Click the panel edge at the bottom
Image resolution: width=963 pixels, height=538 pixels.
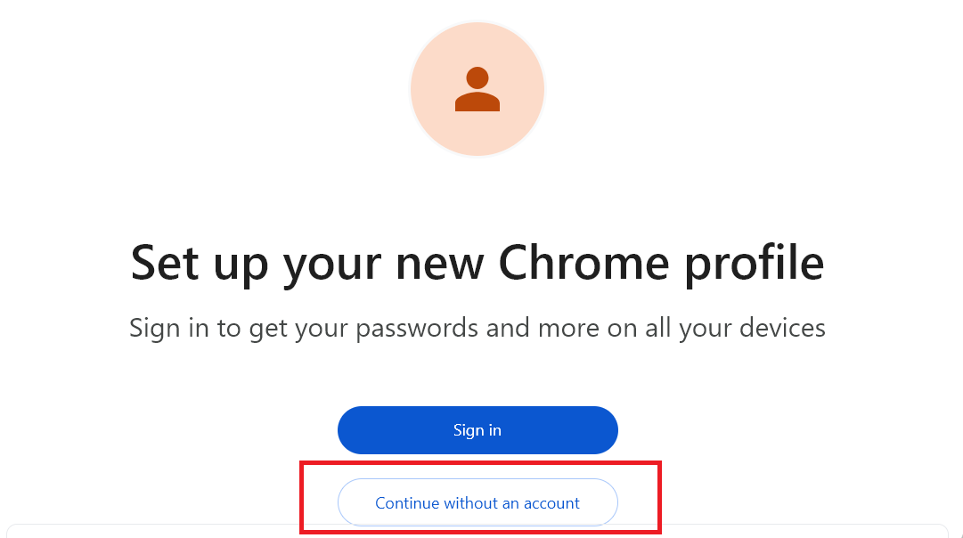coord(477,533)
